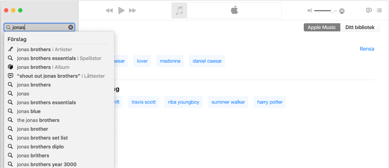This screenshot has width=389, height=168.
Task: Open the lyrics speech-bubble icon
Action: click(369, 10)
